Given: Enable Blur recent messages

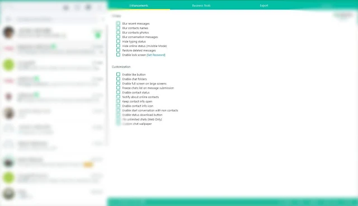Looking at the screenshot, I should (118, 24).
